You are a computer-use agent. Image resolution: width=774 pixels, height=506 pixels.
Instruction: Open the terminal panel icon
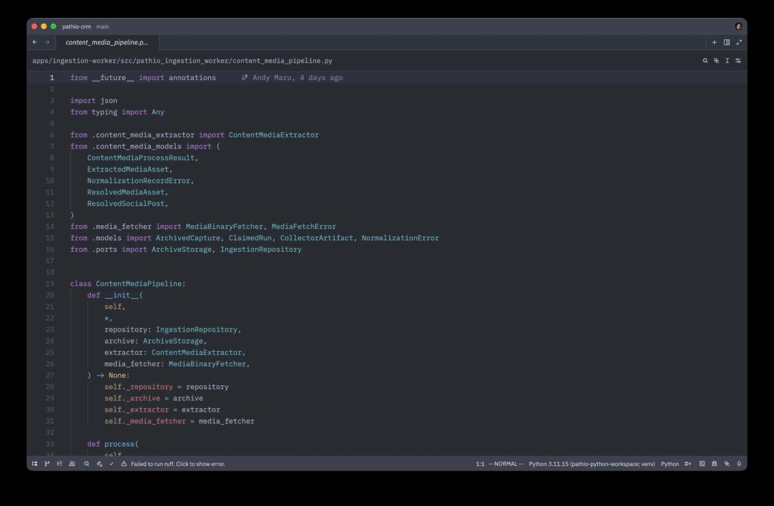click(702, 463)
